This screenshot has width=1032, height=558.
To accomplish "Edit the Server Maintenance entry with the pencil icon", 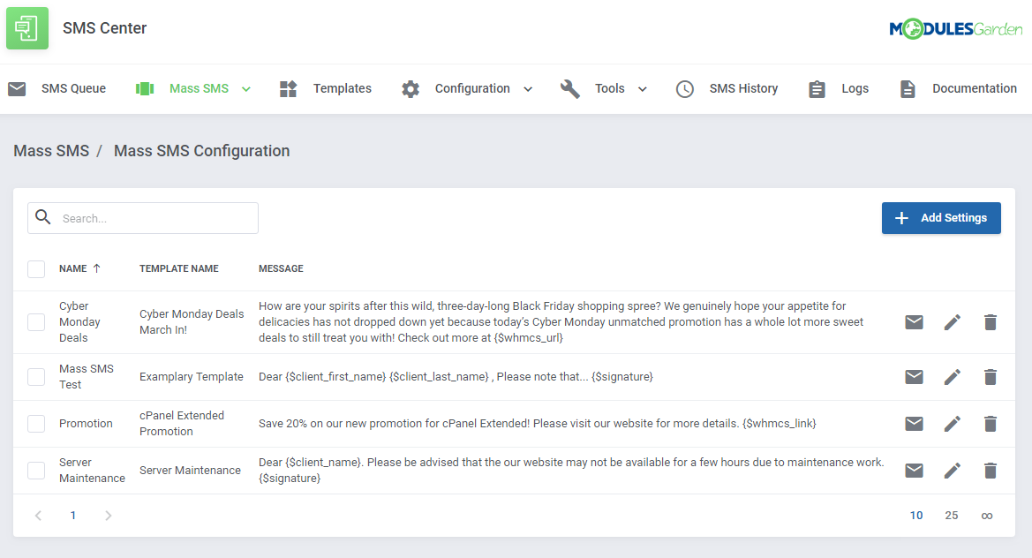I will point(953,471).
